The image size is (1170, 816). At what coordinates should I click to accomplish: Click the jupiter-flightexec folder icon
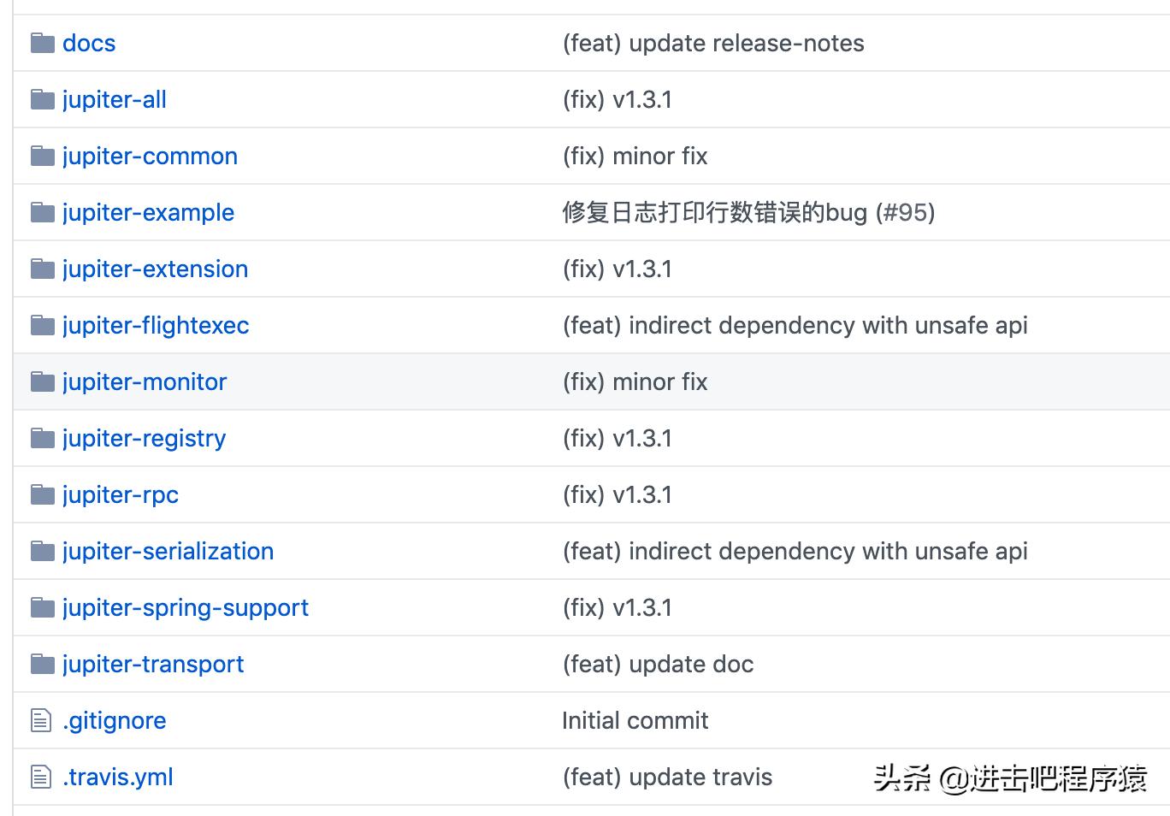[x=42, y=325]
